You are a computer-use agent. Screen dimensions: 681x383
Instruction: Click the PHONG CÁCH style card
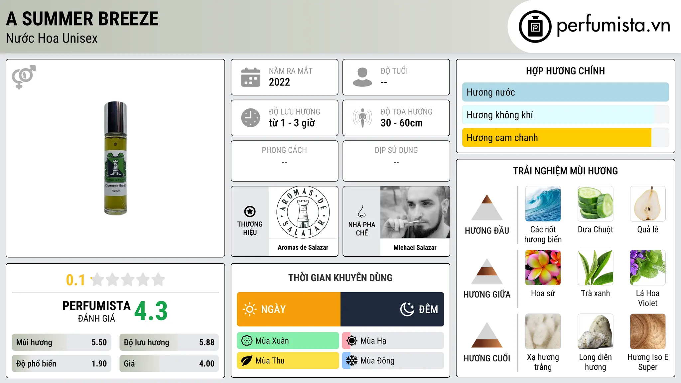[284, 161]
